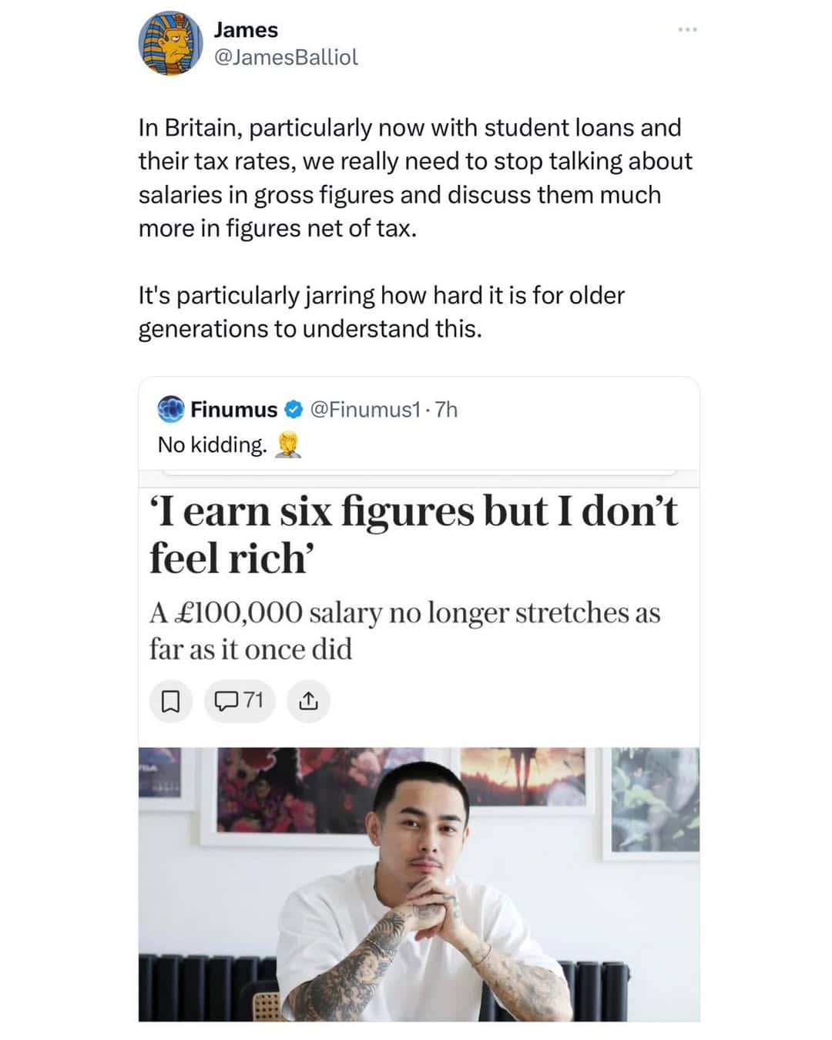Click the James display name
The image size is (832, 1040).
pos(246,30)
